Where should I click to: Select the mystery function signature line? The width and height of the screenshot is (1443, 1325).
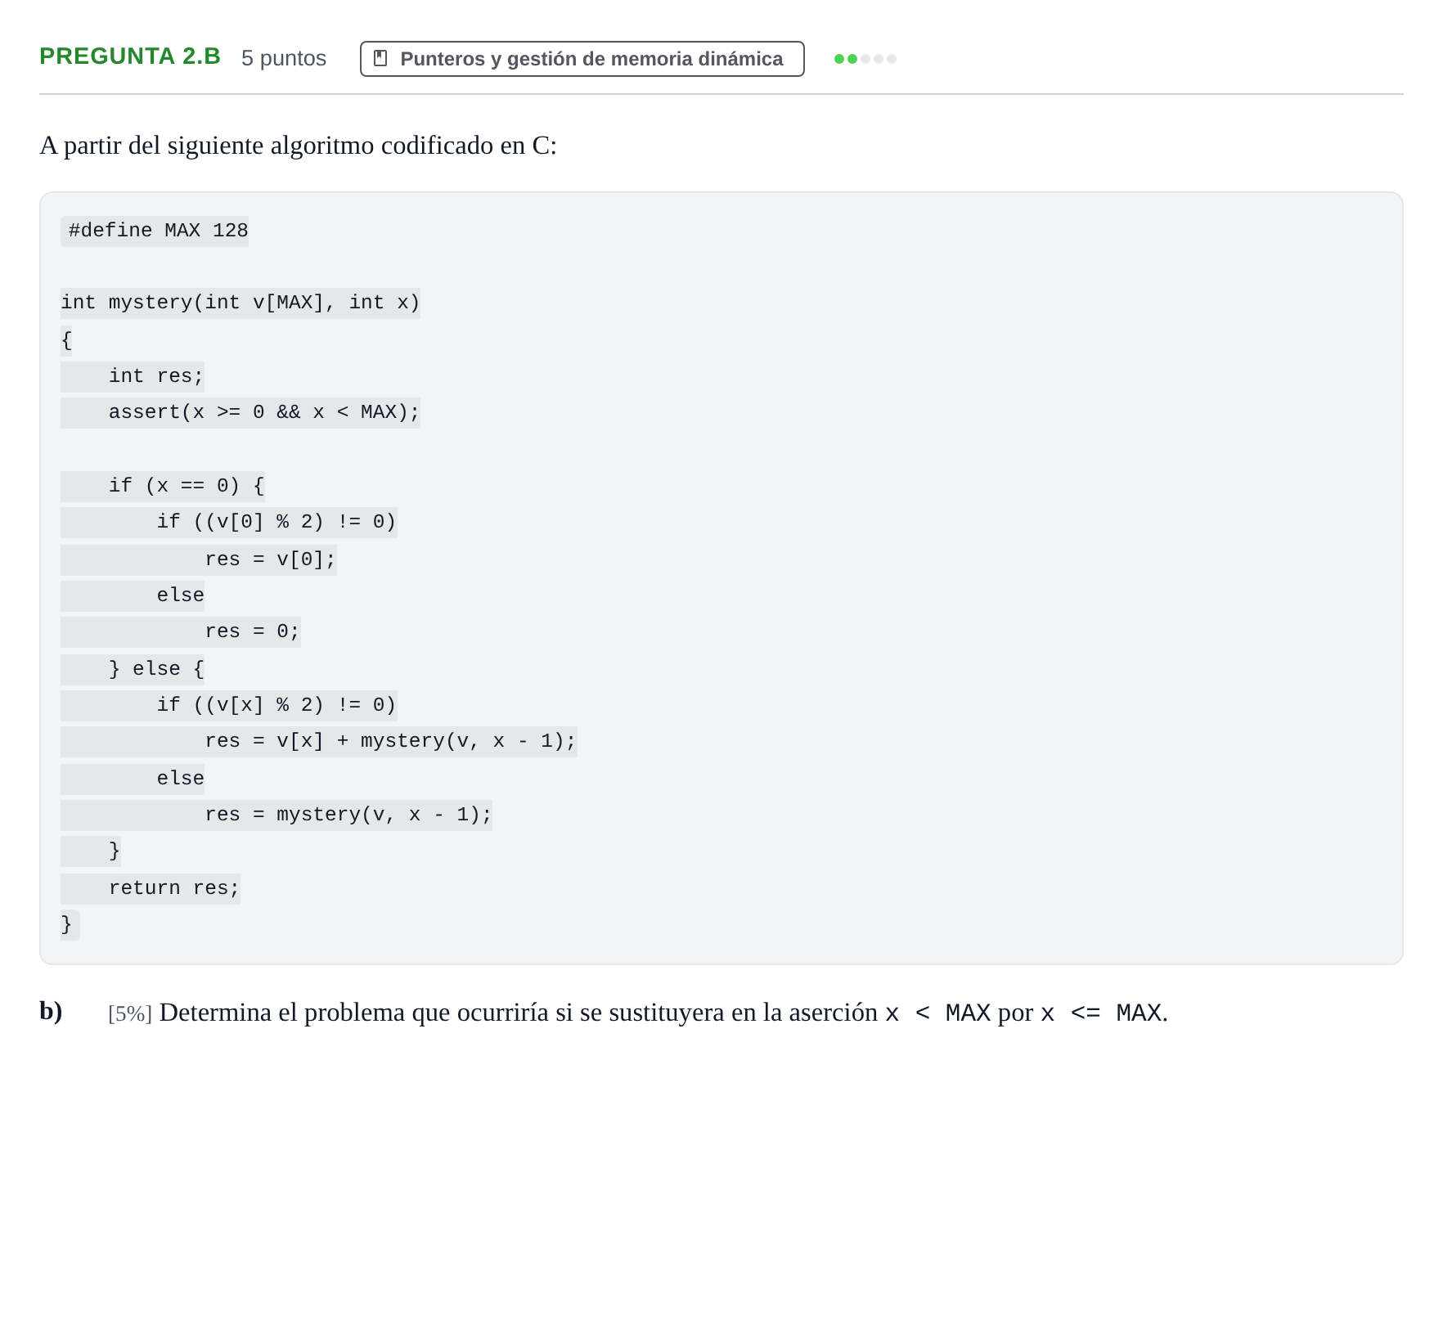[x=240, y=303]
